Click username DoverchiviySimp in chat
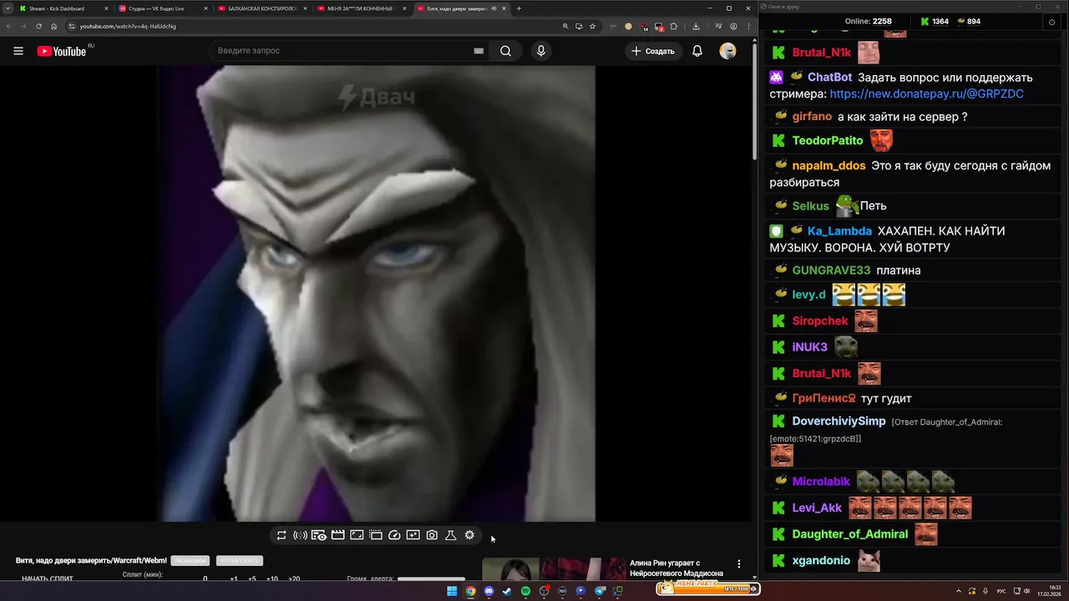Viewport: 1069px width, 601px height. (x=838, y=422)
